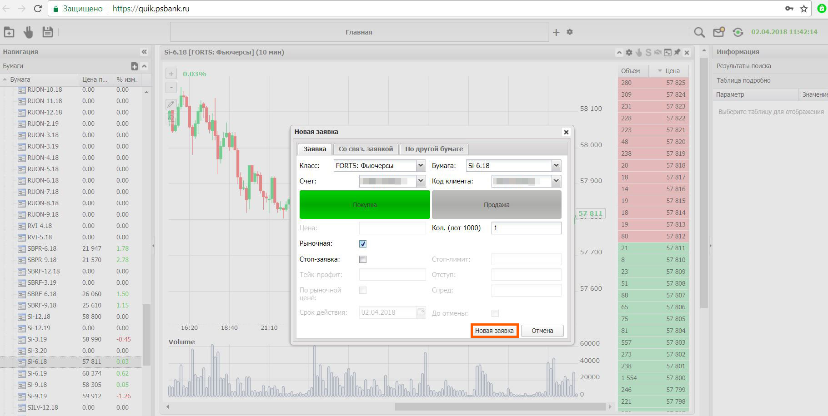Viewport: 828px width, 416px height.
Task: Click the Цена п... column header
Action: (95, 79)
